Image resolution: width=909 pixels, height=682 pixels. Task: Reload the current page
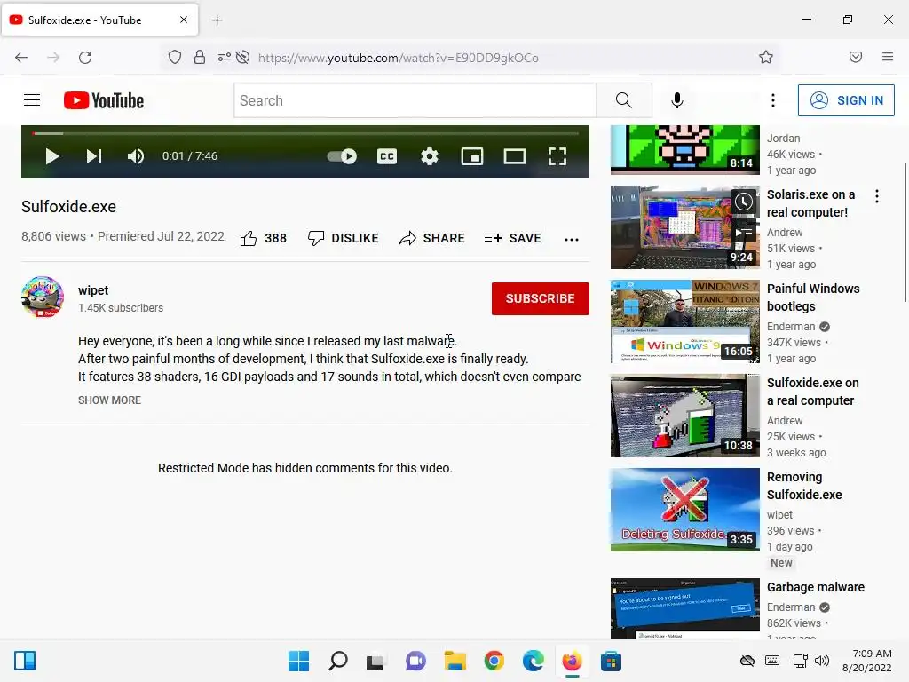click(85, 58)
